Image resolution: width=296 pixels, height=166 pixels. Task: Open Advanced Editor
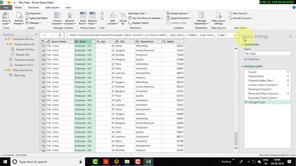point(37,18)
